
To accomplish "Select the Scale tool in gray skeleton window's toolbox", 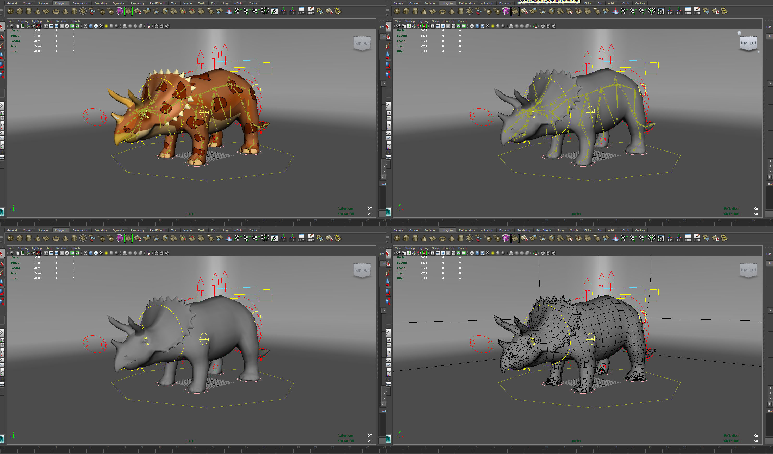I will pyautogui.click(x=388, y=74).
